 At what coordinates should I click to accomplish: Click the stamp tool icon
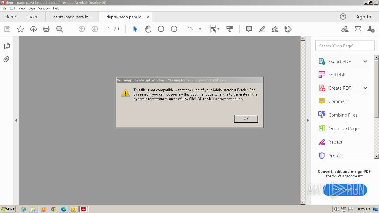click(288, 29)
